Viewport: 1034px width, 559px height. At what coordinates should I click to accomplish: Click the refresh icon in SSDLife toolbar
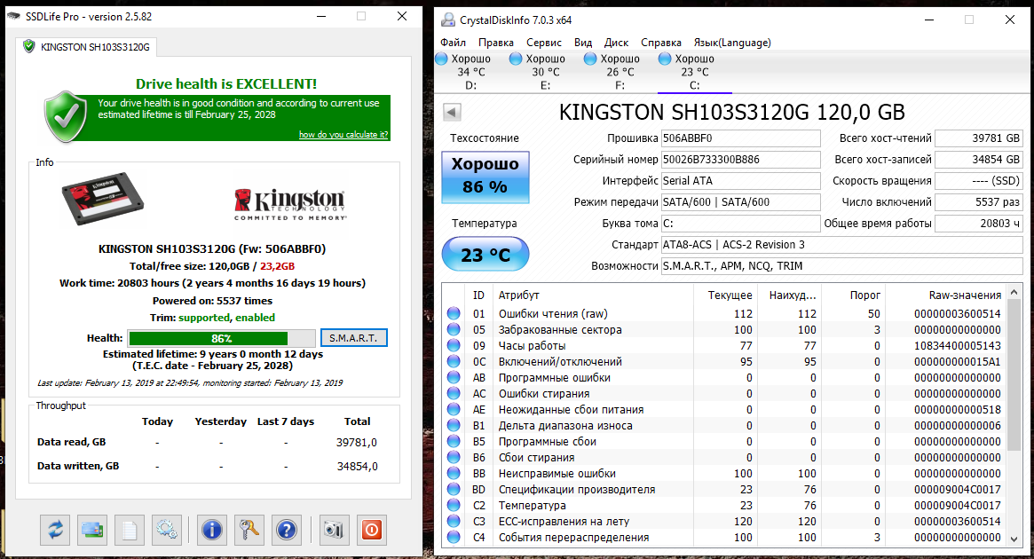[x=55, y=530]
